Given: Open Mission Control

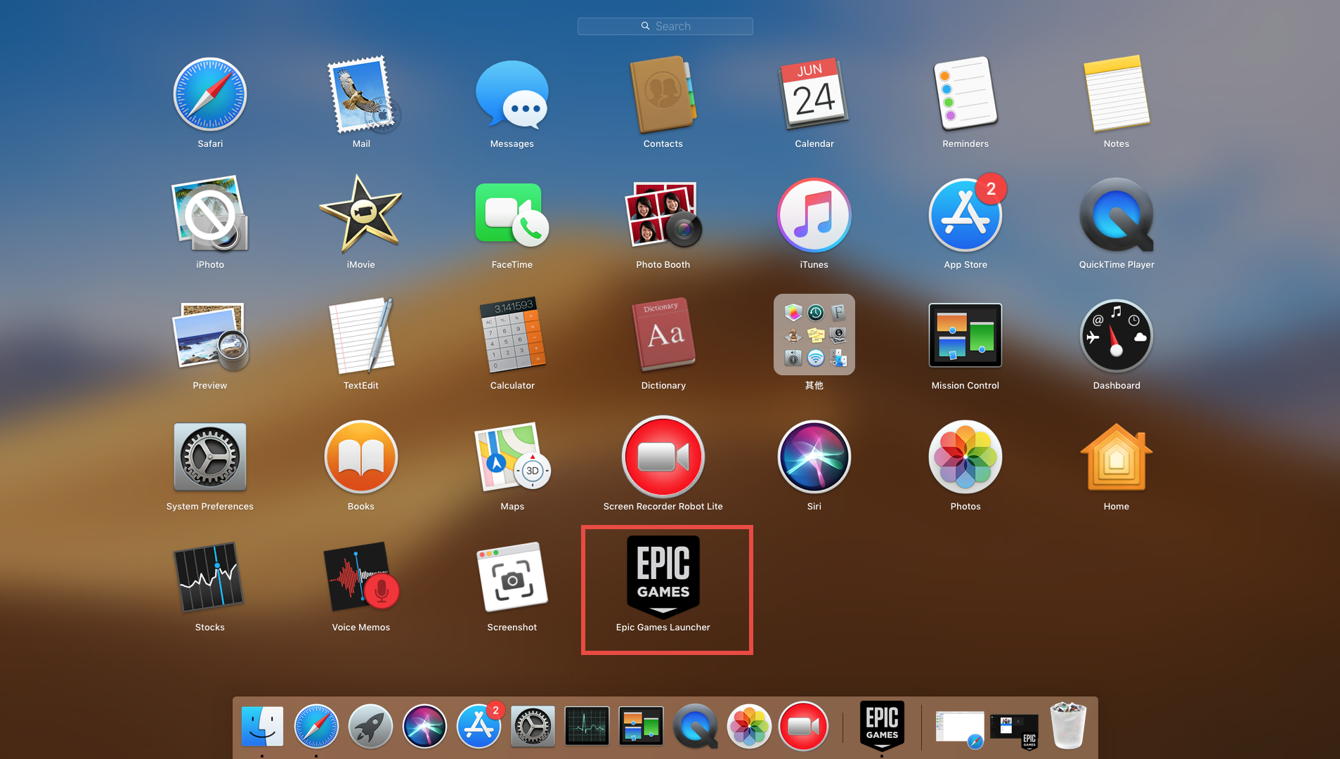Looking at the screenshot, I should point(965,336).
